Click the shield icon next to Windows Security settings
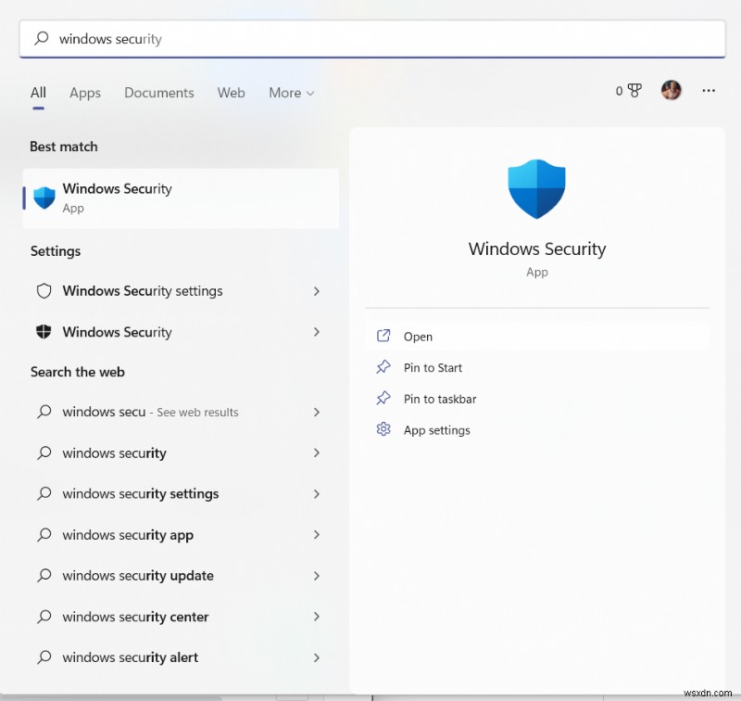This screenshot has height=701, width=741. click(44, 291)
